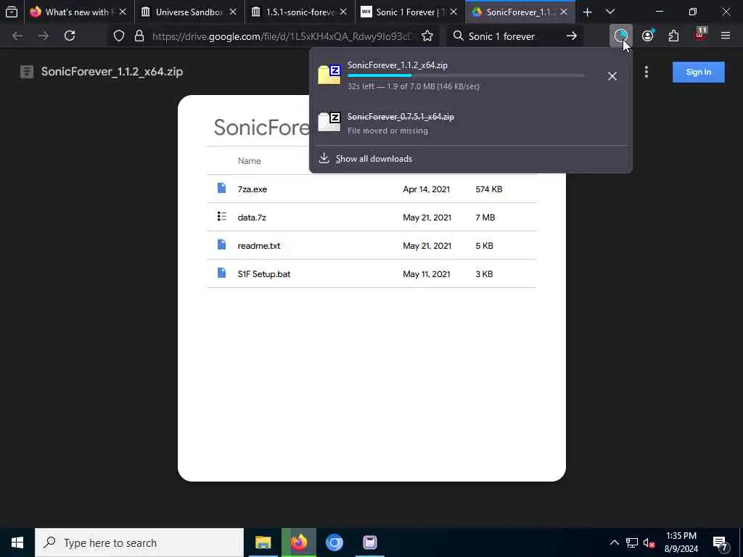
Task: Cancel the SonicForever_1.1.2_x64.zip download
Action: pos(612,75)
